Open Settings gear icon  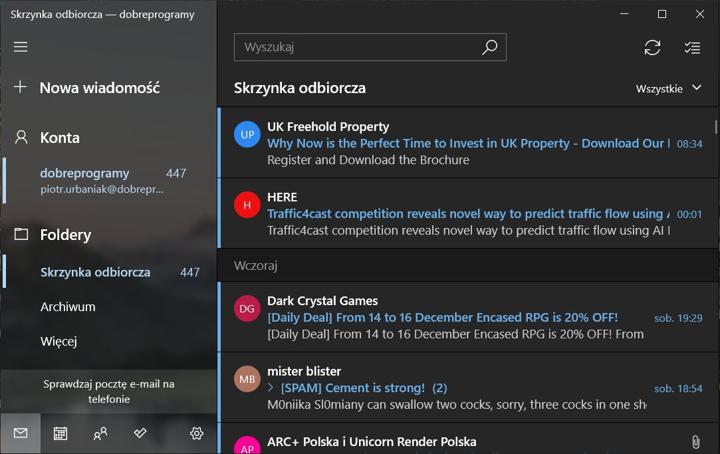click(x=196, y=433)
